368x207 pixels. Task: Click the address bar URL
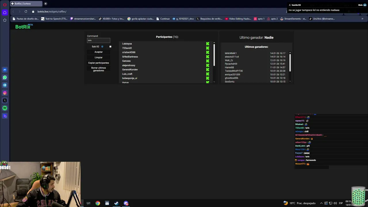pos(52,11)
